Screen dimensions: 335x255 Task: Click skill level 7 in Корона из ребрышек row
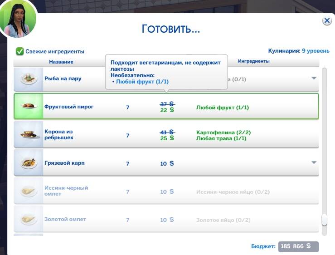pos(127,136)
